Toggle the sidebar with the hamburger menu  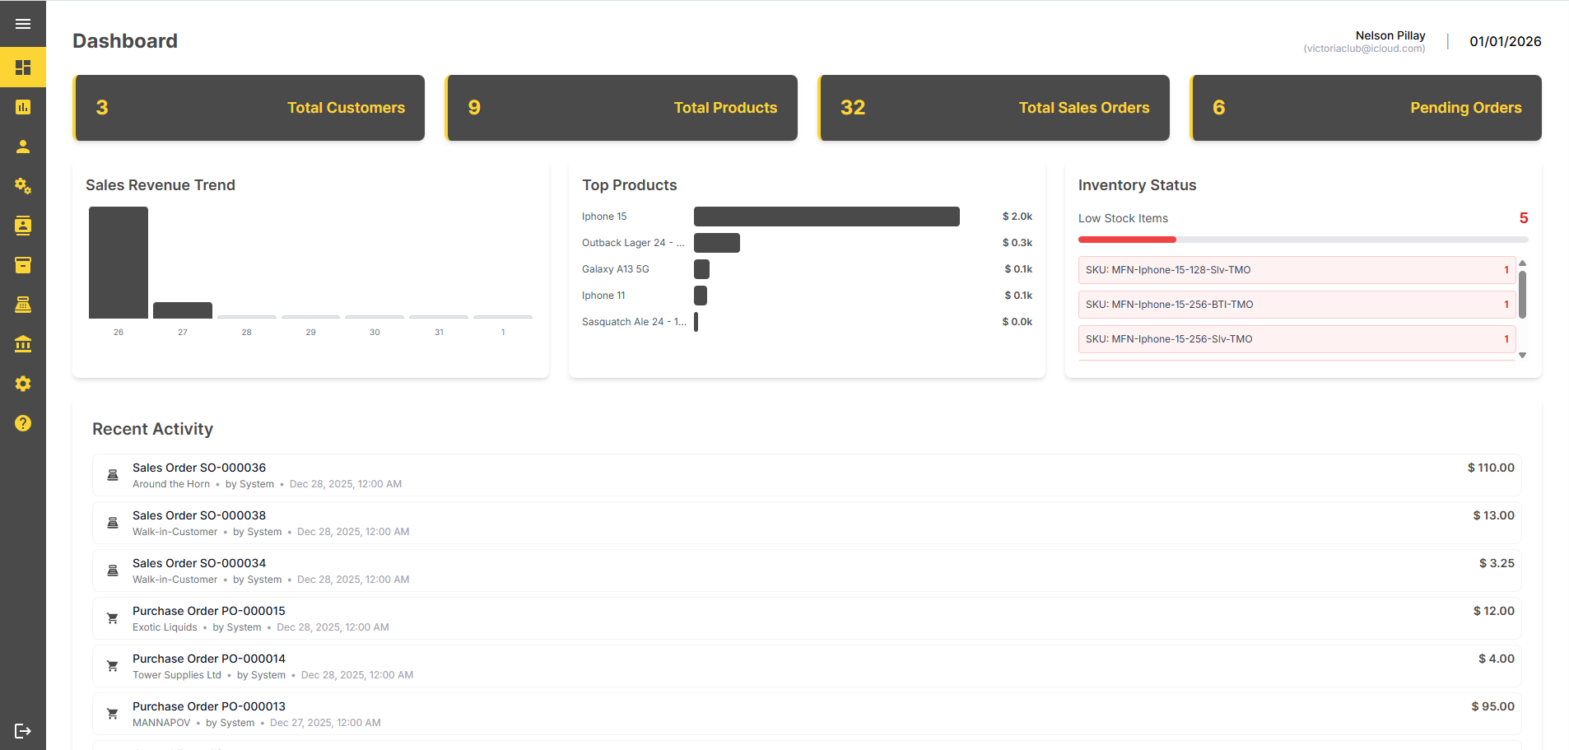click(23, 23)
